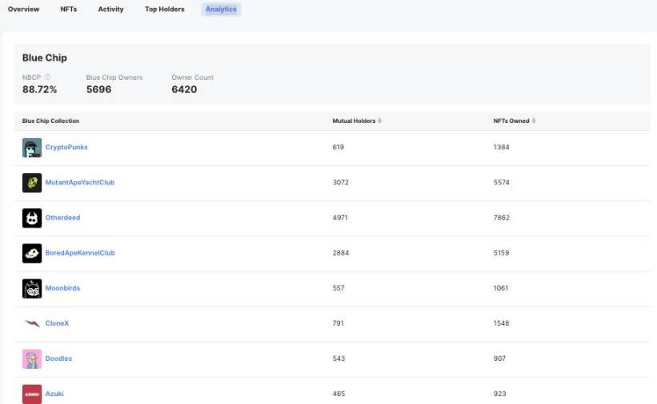The width and height of the screenshot is (657, 404).
Task: Click the Doodles collection thumbnail
Action: (32, 358)
